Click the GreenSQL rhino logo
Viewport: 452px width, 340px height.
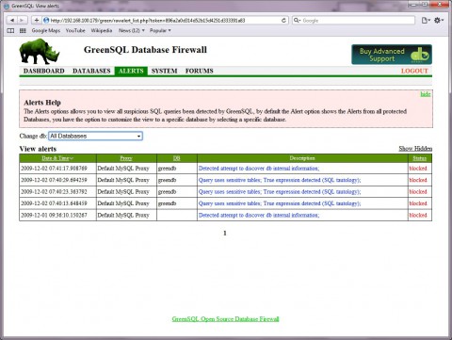40,51
